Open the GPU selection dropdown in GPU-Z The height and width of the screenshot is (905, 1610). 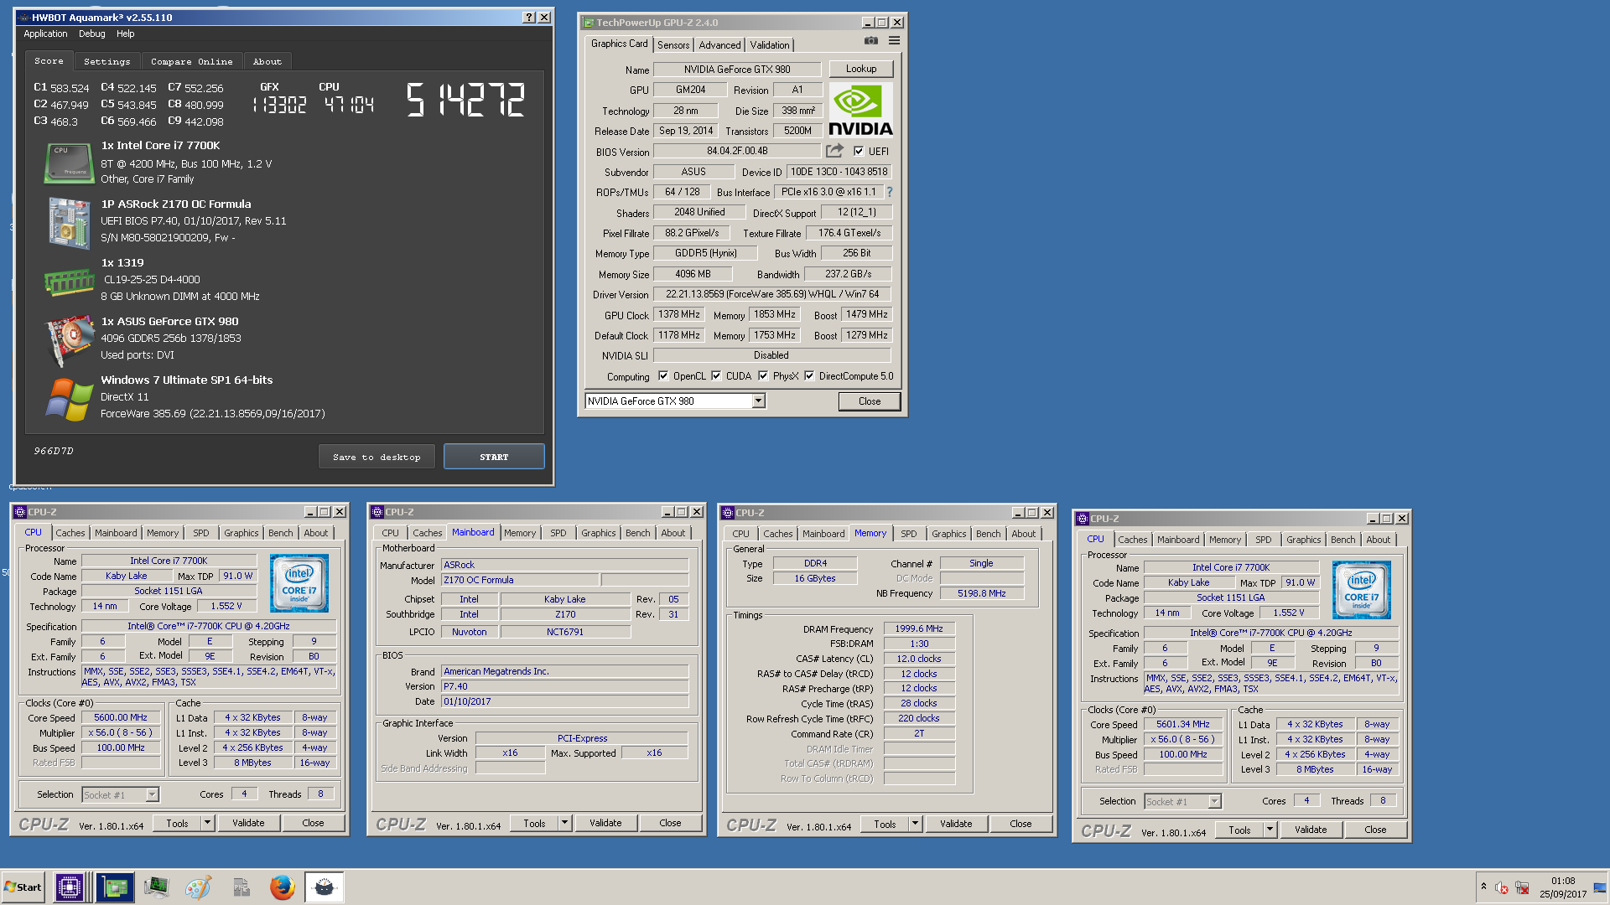coord(758,401)
